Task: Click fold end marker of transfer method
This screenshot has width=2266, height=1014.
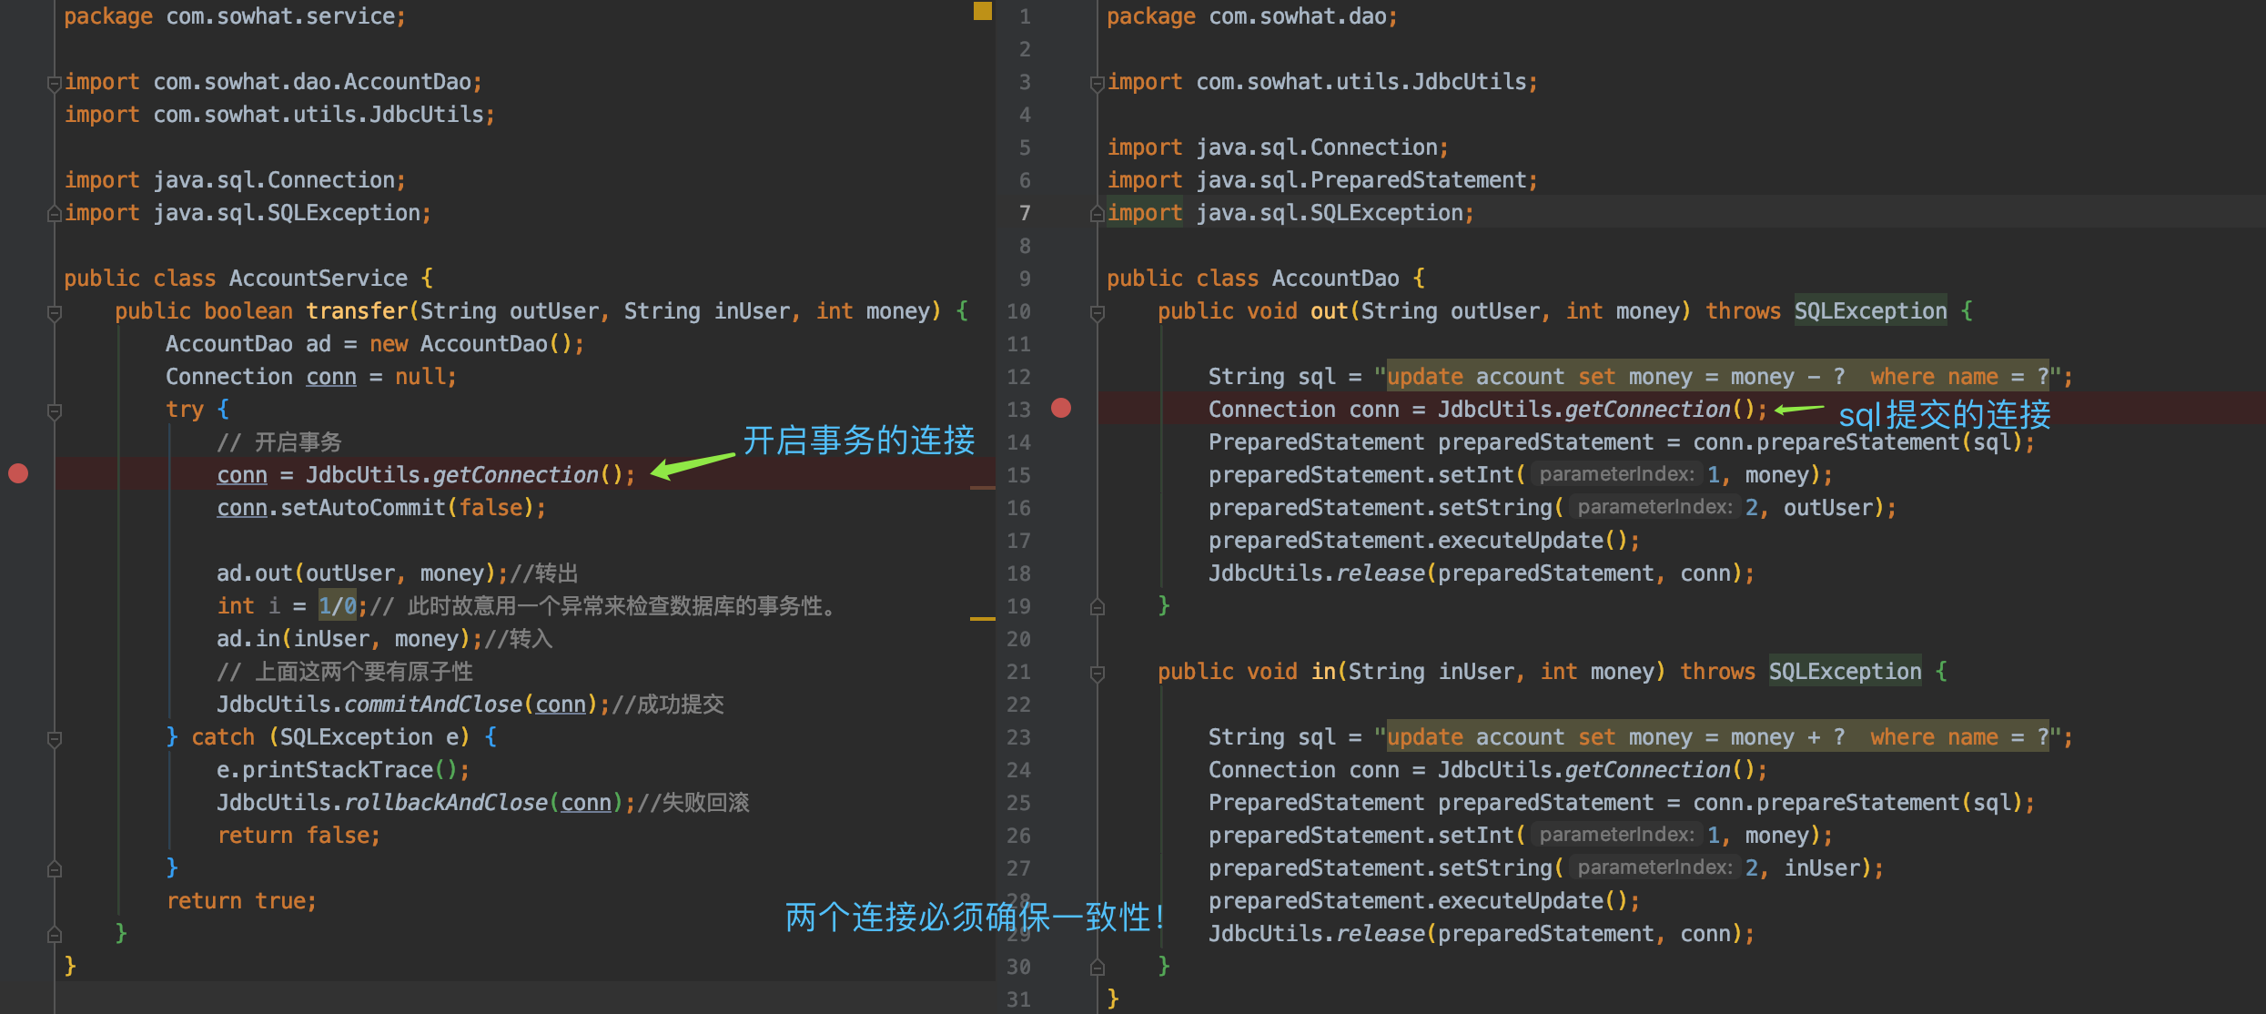Action: [x=54, y=934]
